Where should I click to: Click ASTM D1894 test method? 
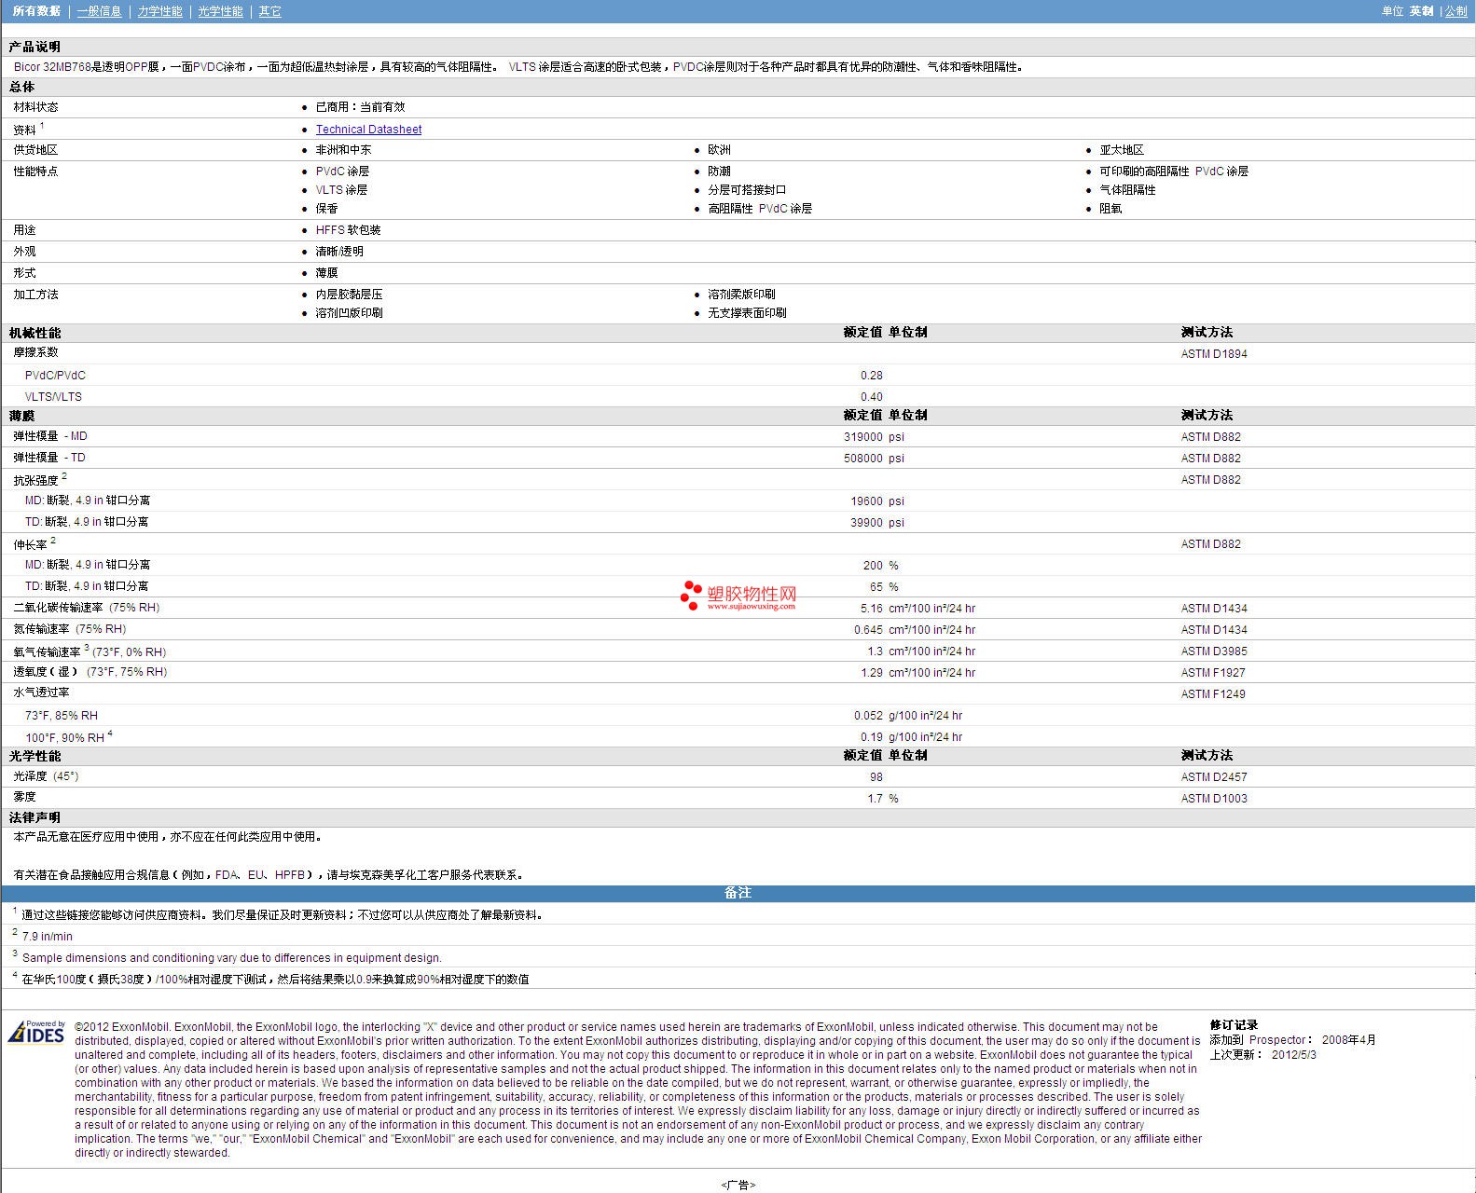click(x=1214, y=354)
